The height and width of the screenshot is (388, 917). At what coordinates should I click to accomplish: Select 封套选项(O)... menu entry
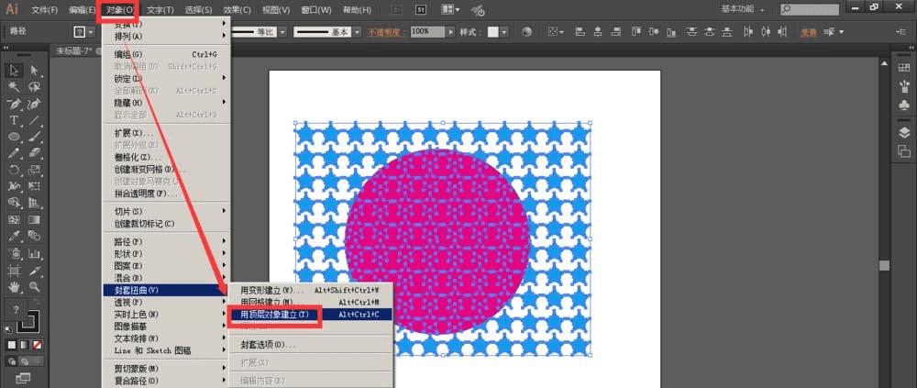click(310, 345)
